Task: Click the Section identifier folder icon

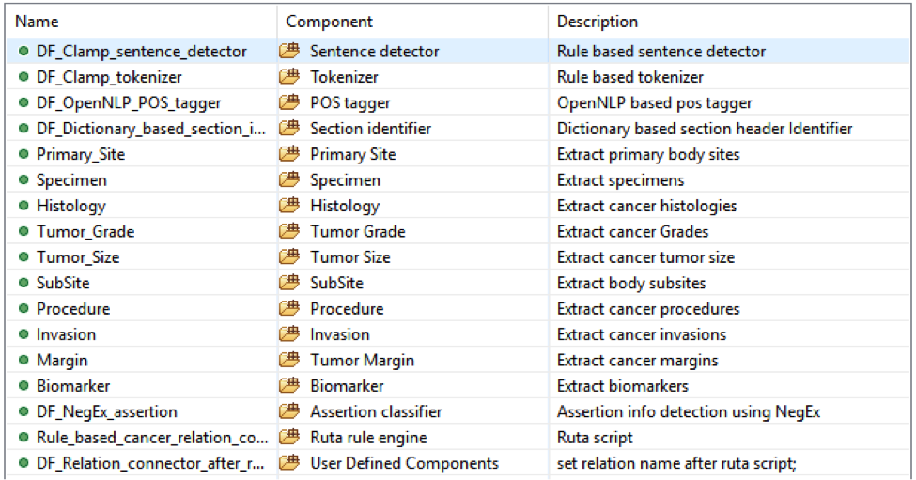Action: (x=289, y=129)
